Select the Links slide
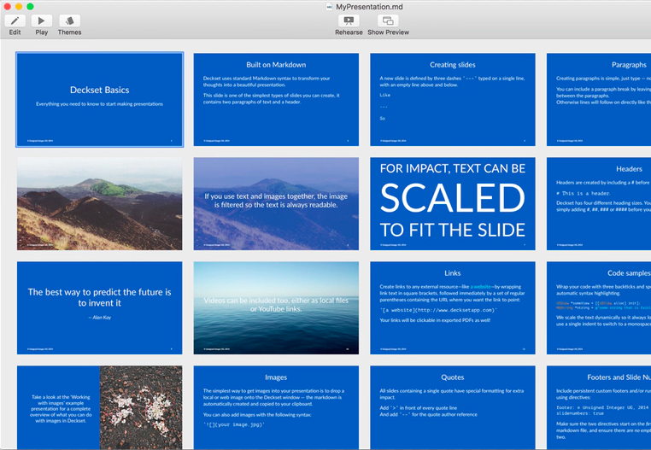 [x=453, y=308]
